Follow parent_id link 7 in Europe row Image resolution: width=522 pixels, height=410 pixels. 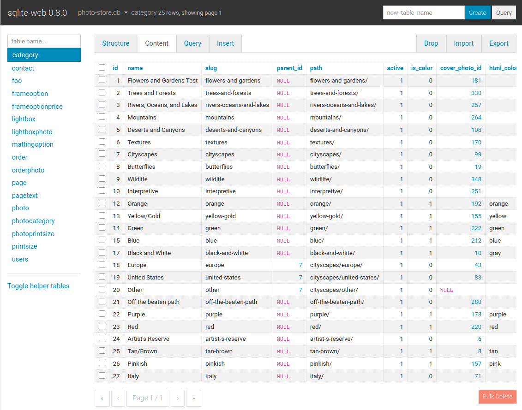pos(300,265)
